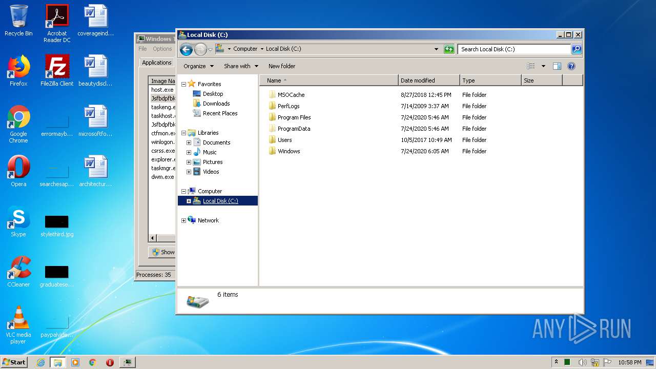The image size is (656, 369).
Task: Collapse the Libraries tree node
Action: click(183, 133)
